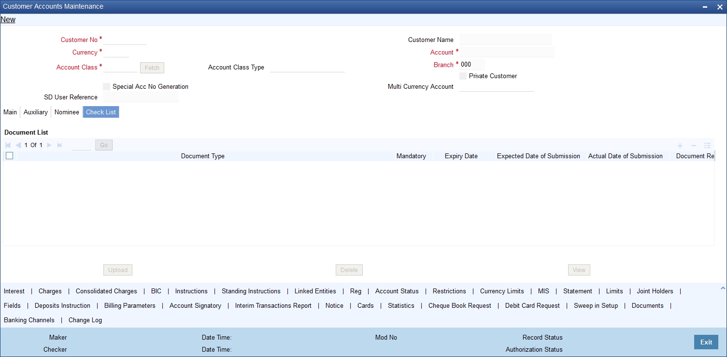
Task: Switch to the Auxiliary tab
Action: point(35,112)
